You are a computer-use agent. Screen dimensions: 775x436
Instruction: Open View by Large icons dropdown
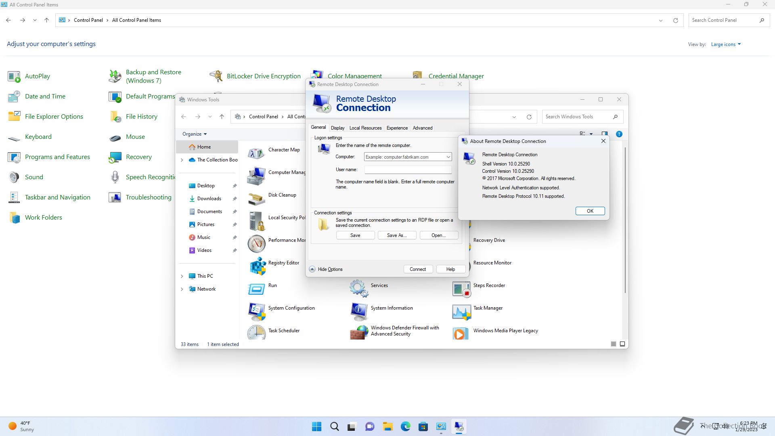pyautogui.click(x=726, y=44)
